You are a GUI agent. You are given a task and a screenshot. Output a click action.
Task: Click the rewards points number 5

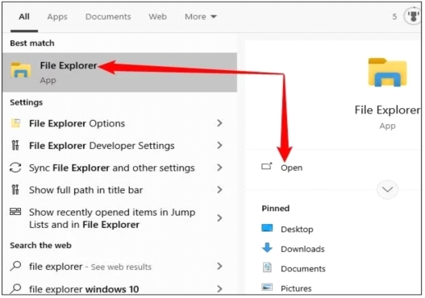tap(394, 17)
